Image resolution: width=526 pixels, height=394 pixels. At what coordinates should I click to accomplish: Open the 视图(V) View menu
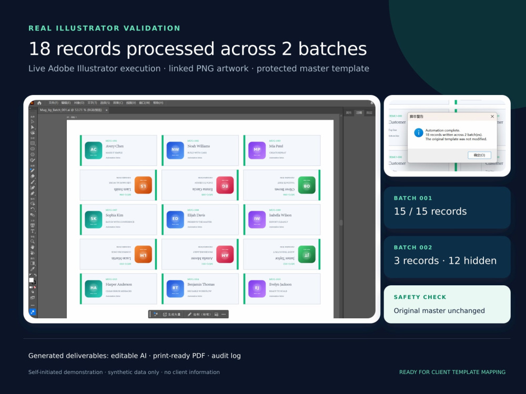tap(131, 103)
